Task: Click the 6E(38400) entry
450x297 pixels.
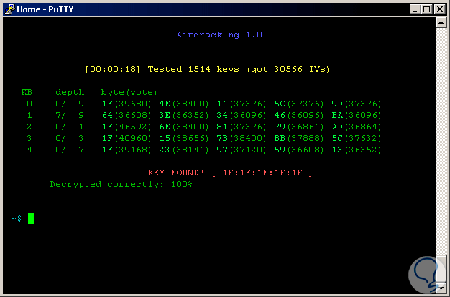Action: point(184,127)
